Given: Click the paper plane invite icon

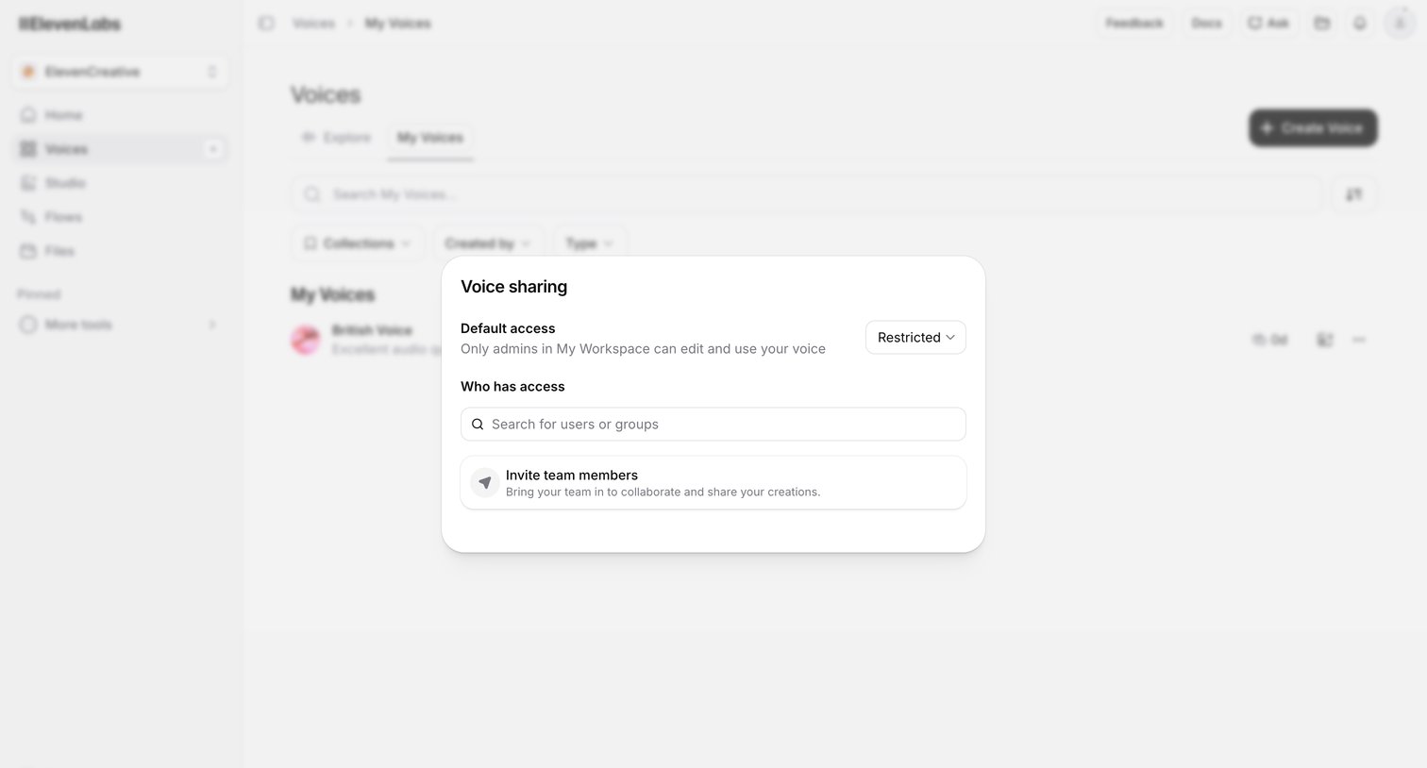Looking at the screenshot, I should [x=485, y=483].
